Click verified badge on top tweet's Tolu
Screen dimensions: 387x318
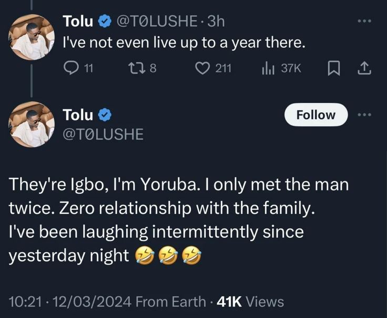pos(104,22)
